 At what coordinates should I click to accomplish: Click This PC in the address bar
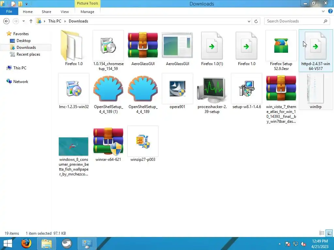pyautogui.click(x=54, y=21)
